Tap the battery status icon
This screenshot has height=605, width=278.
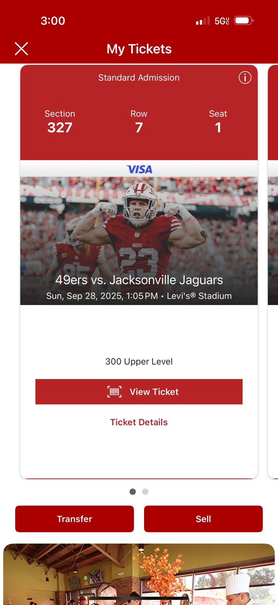coord(244,21)
